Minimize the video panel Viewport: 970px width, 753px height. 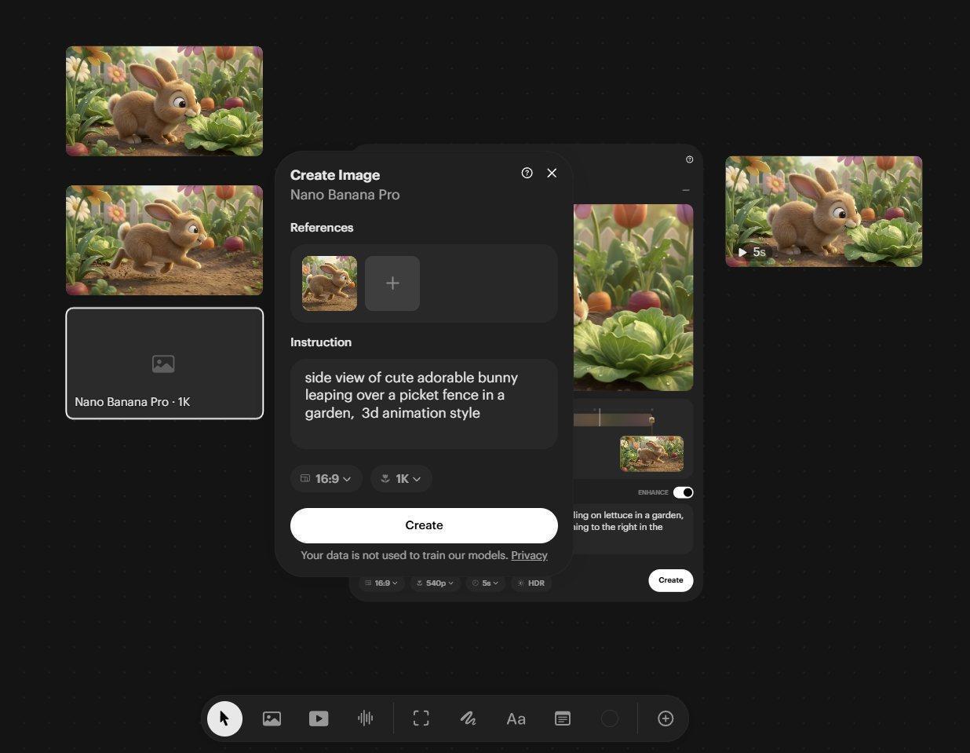tap(686, 190)
